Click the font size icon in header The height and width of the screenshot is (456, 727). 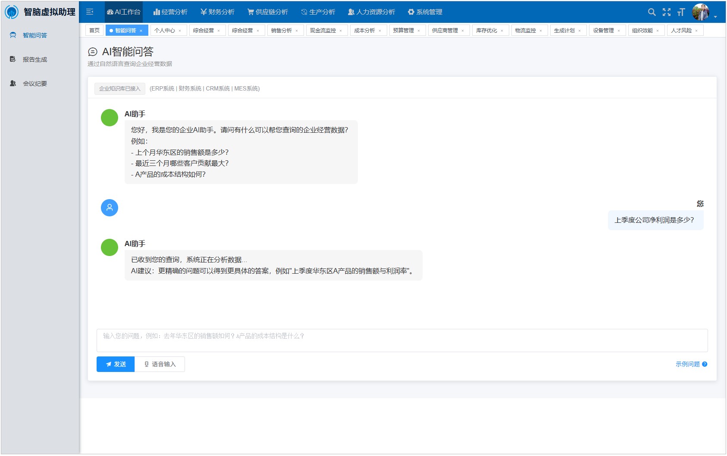[x=681, y=12]
